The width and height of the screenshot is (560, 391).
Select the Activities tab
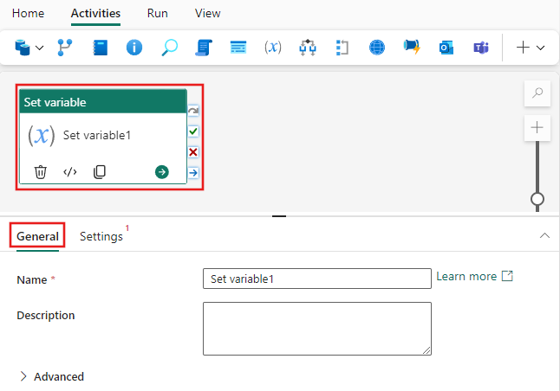95,13
